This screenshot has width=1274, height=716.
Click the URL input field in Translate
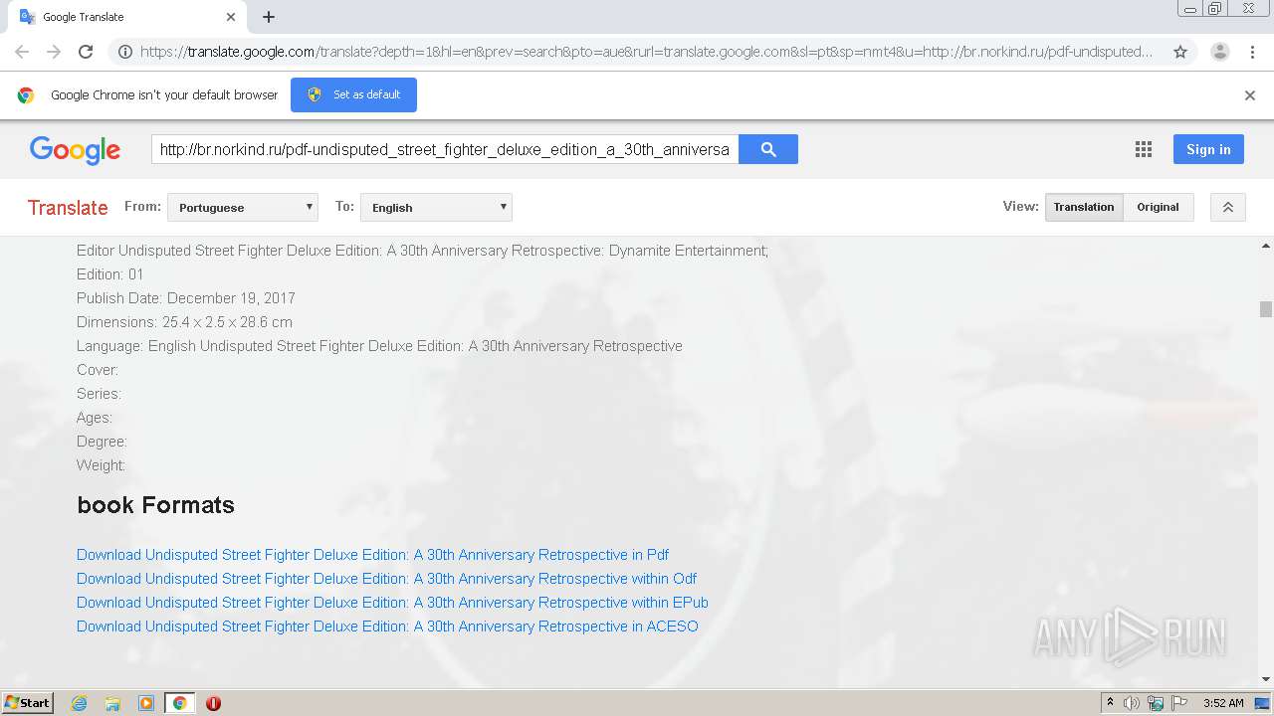coord(445,149)
